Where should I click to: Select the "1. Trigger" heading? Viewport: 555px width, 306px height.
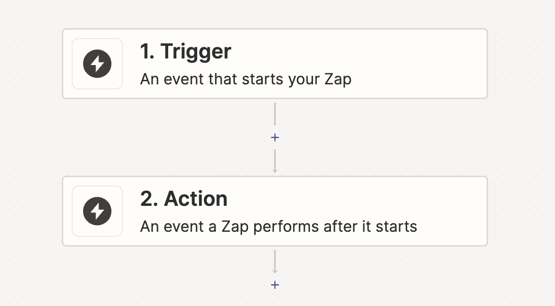point(186,51)
